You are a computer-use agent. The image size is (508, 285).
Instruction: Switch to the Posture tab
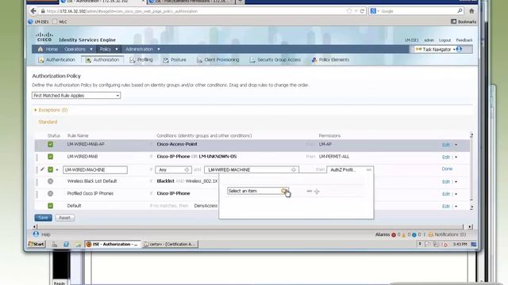[175, 60]
